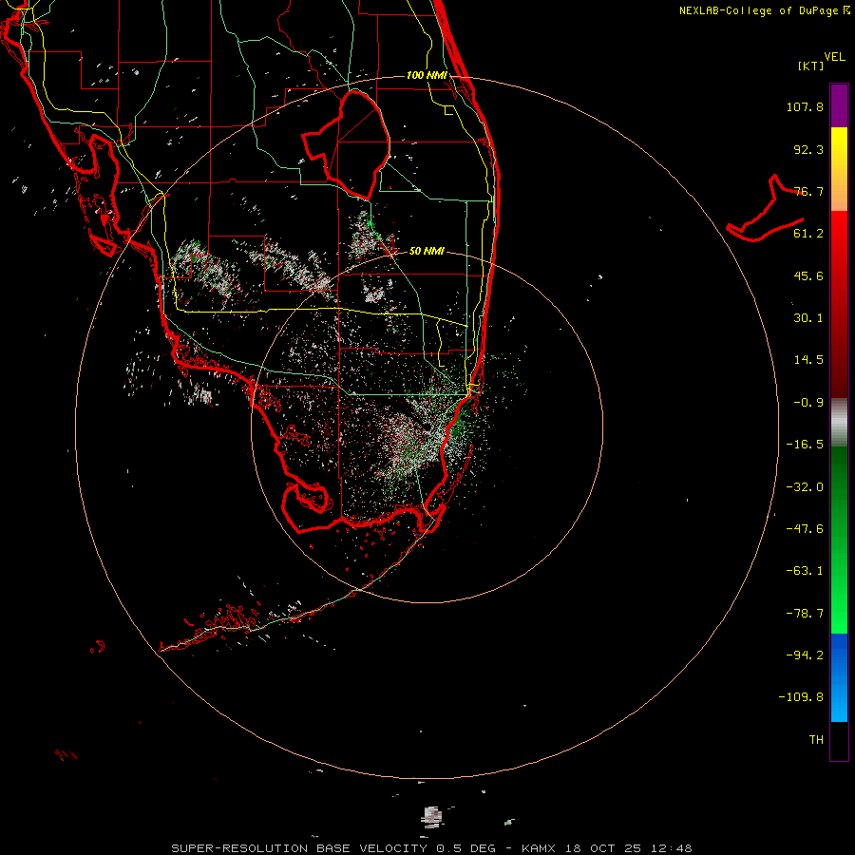Click the VEL legend title
Image resolution: width=855 pixels, height=855 pixels.
coord(834,57)
